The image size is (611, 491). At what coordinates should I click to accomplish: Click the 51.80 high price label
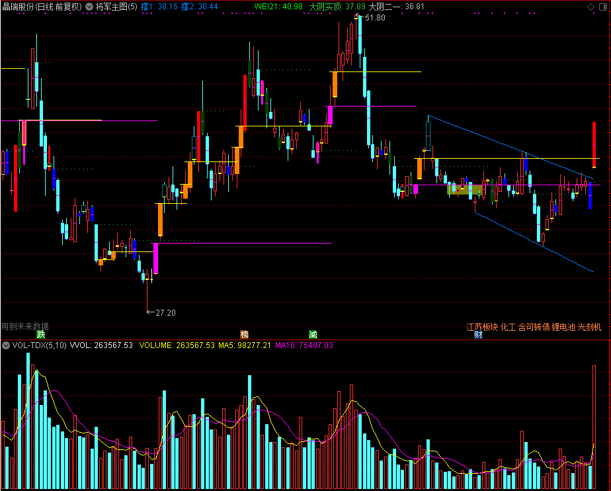tap(375, 18)
